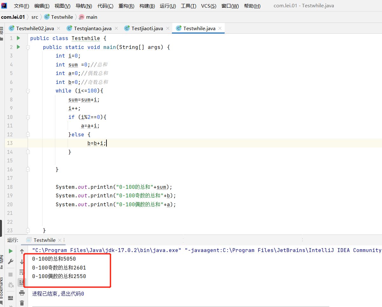The image size is (382, 307).
Task: Open the 编辑(E) menu
Action: click(x=42, y=6)
